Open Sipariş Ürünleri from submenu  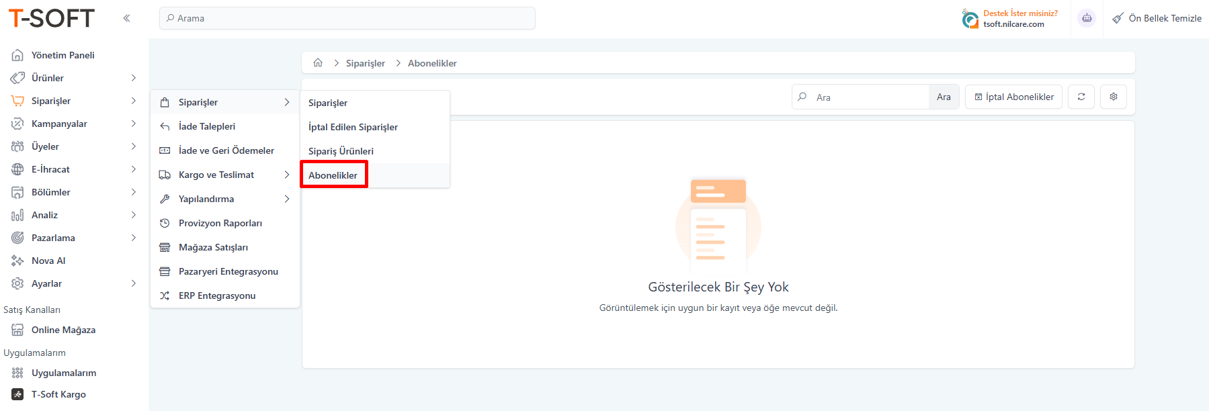pos(341,151)
